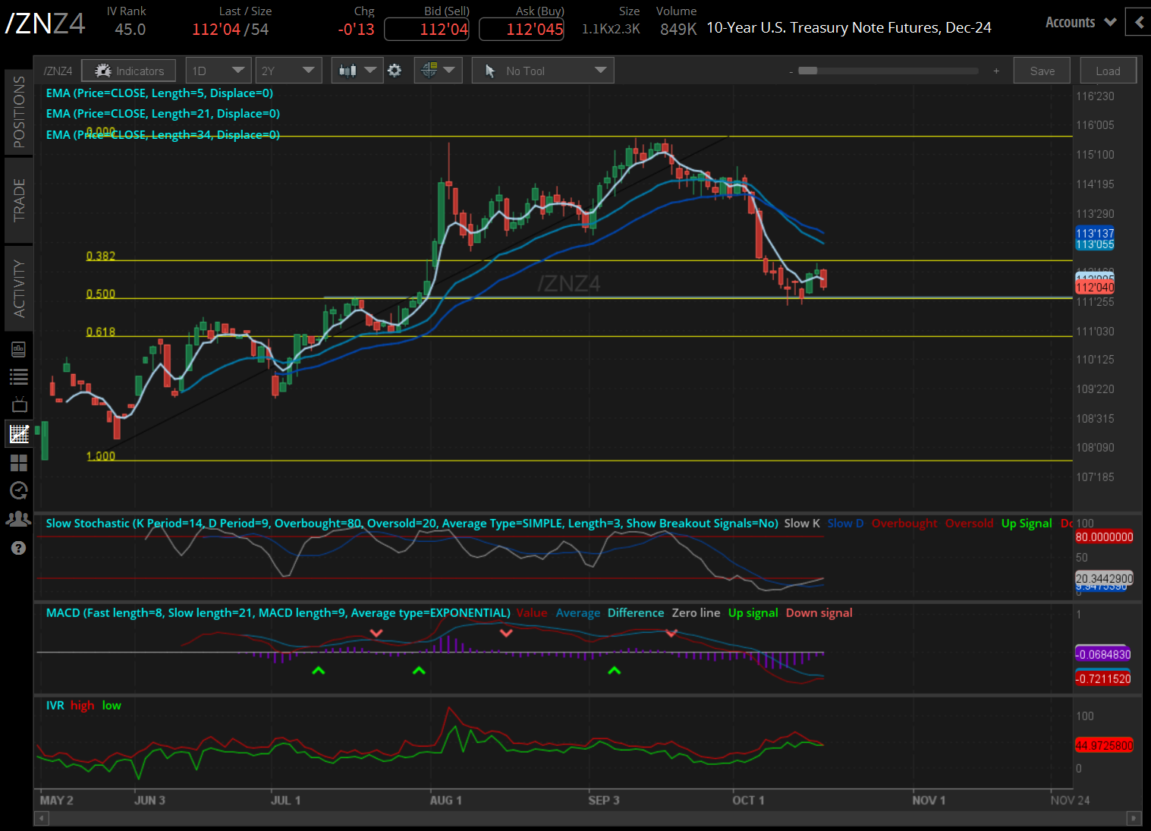Click the Save chart button
The width and height of the screenshot is (1151, 831).
click(x=1042, y=71)
